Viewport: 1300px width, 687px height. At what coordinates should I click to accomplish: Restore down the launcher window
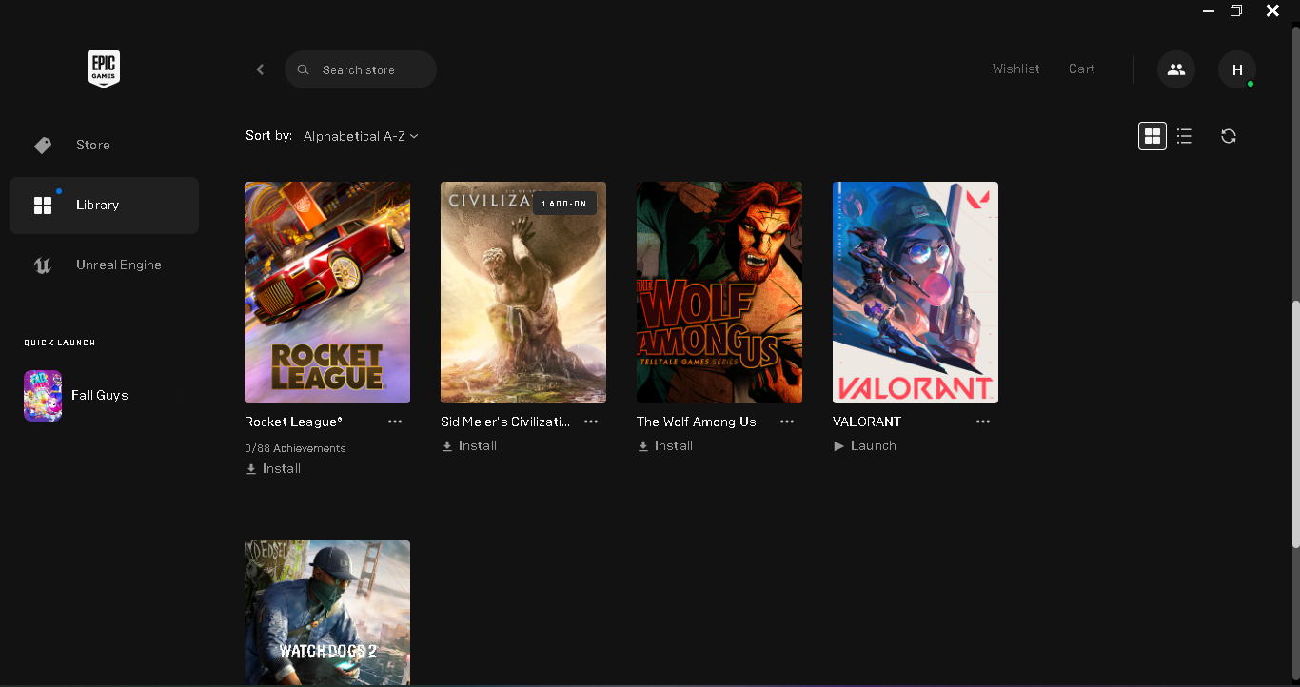pos(1236,11)
